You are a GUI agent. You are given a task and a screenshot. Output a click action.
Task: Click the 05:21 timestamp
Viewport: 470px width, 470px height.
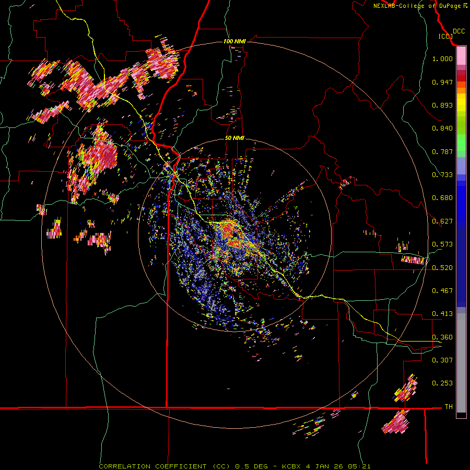pyautogui.click(x=359, y=466)
